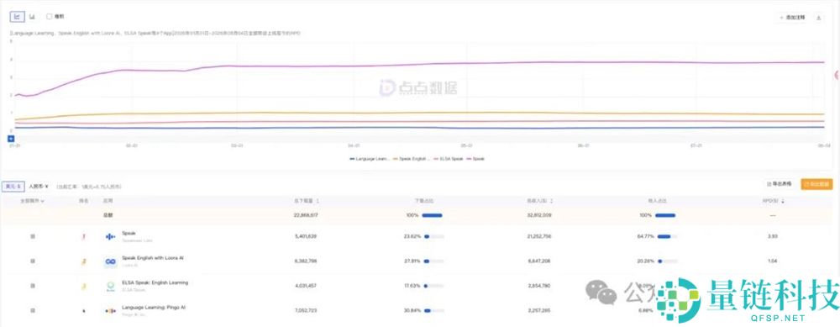Click the total revenue 32,812,009
This screenshot has height=327, width=840.
click(x=539, y=215)
